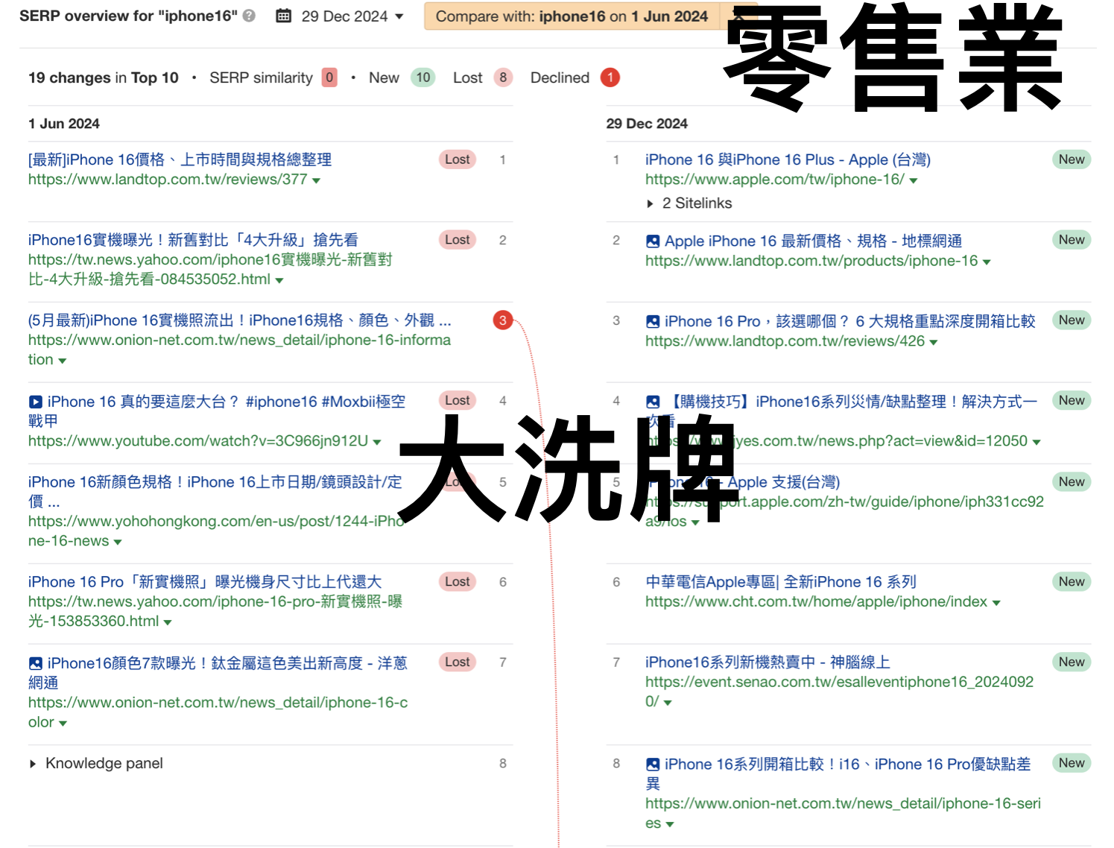Click the New badge on iPhone 16系列開箱比較 row

pyautogui.click(x=1072, y=763)
